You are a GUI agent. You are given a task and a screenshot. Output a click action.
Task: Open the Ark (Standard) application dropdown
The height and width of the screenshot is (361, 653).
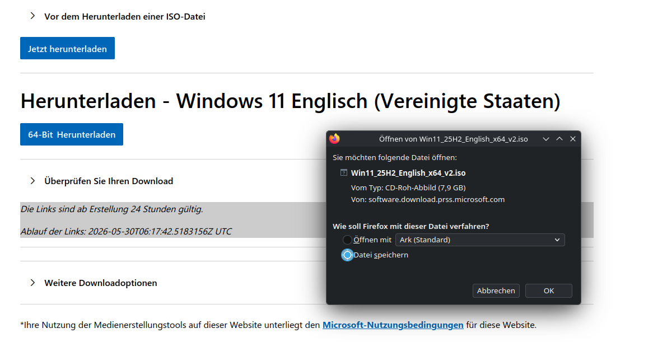[480, 240]
